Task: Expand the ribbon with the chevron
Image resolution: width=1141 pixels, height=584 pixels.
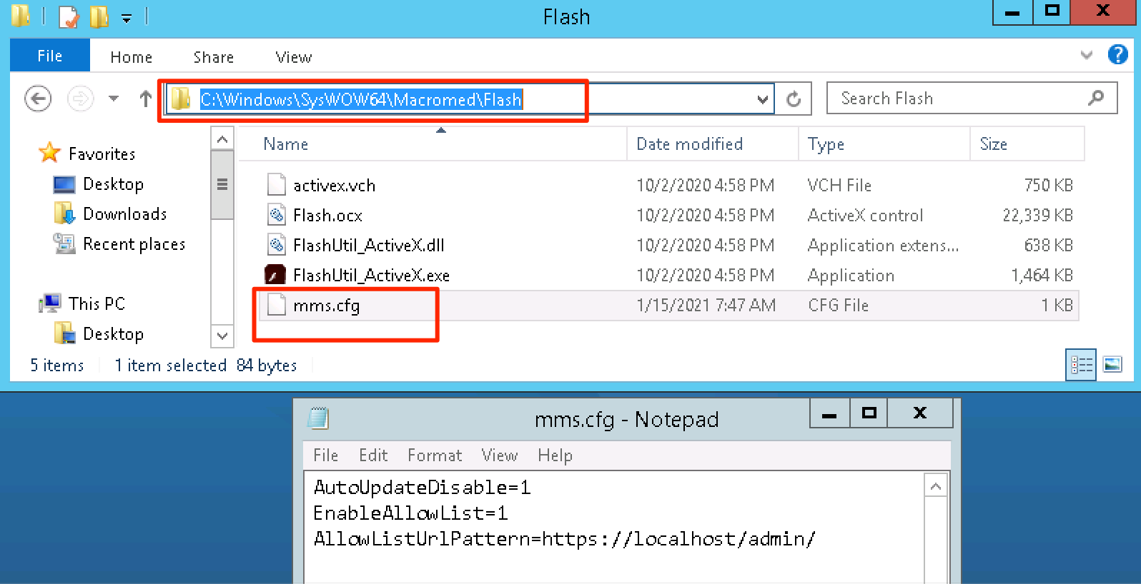Action: click(x=1087, y=55)
